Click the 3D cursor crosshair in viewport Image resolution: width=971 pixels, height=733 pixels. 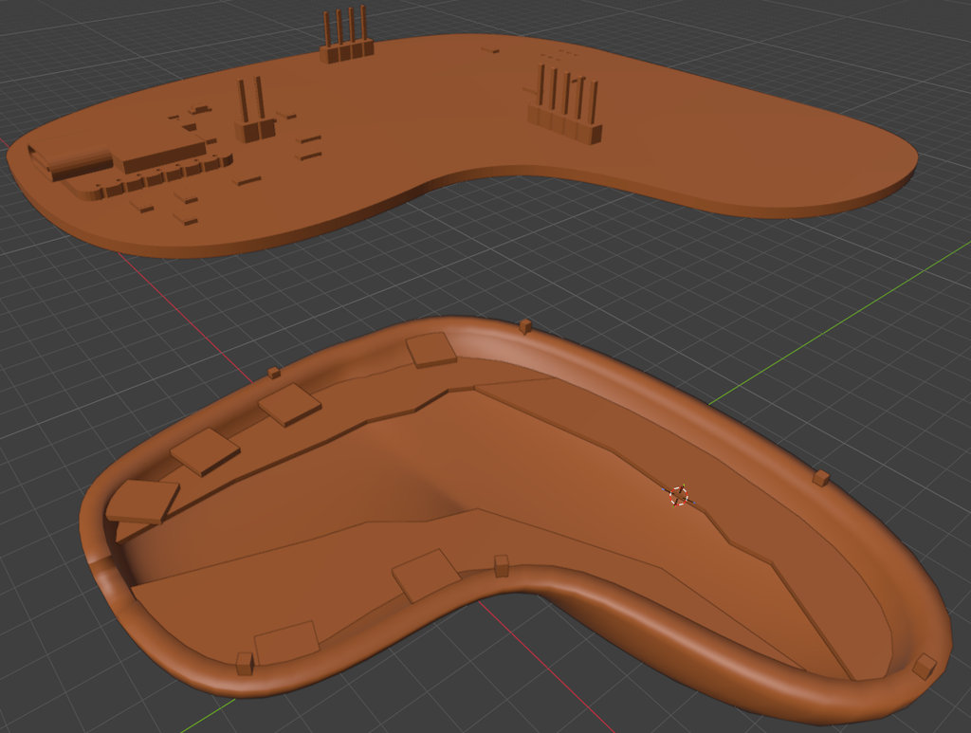point(679,495)
